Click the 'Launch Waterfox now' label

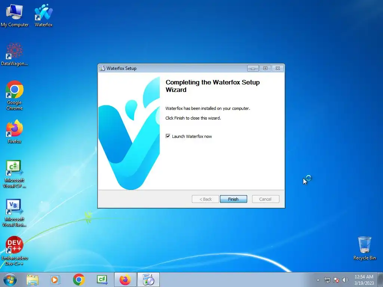192,136
